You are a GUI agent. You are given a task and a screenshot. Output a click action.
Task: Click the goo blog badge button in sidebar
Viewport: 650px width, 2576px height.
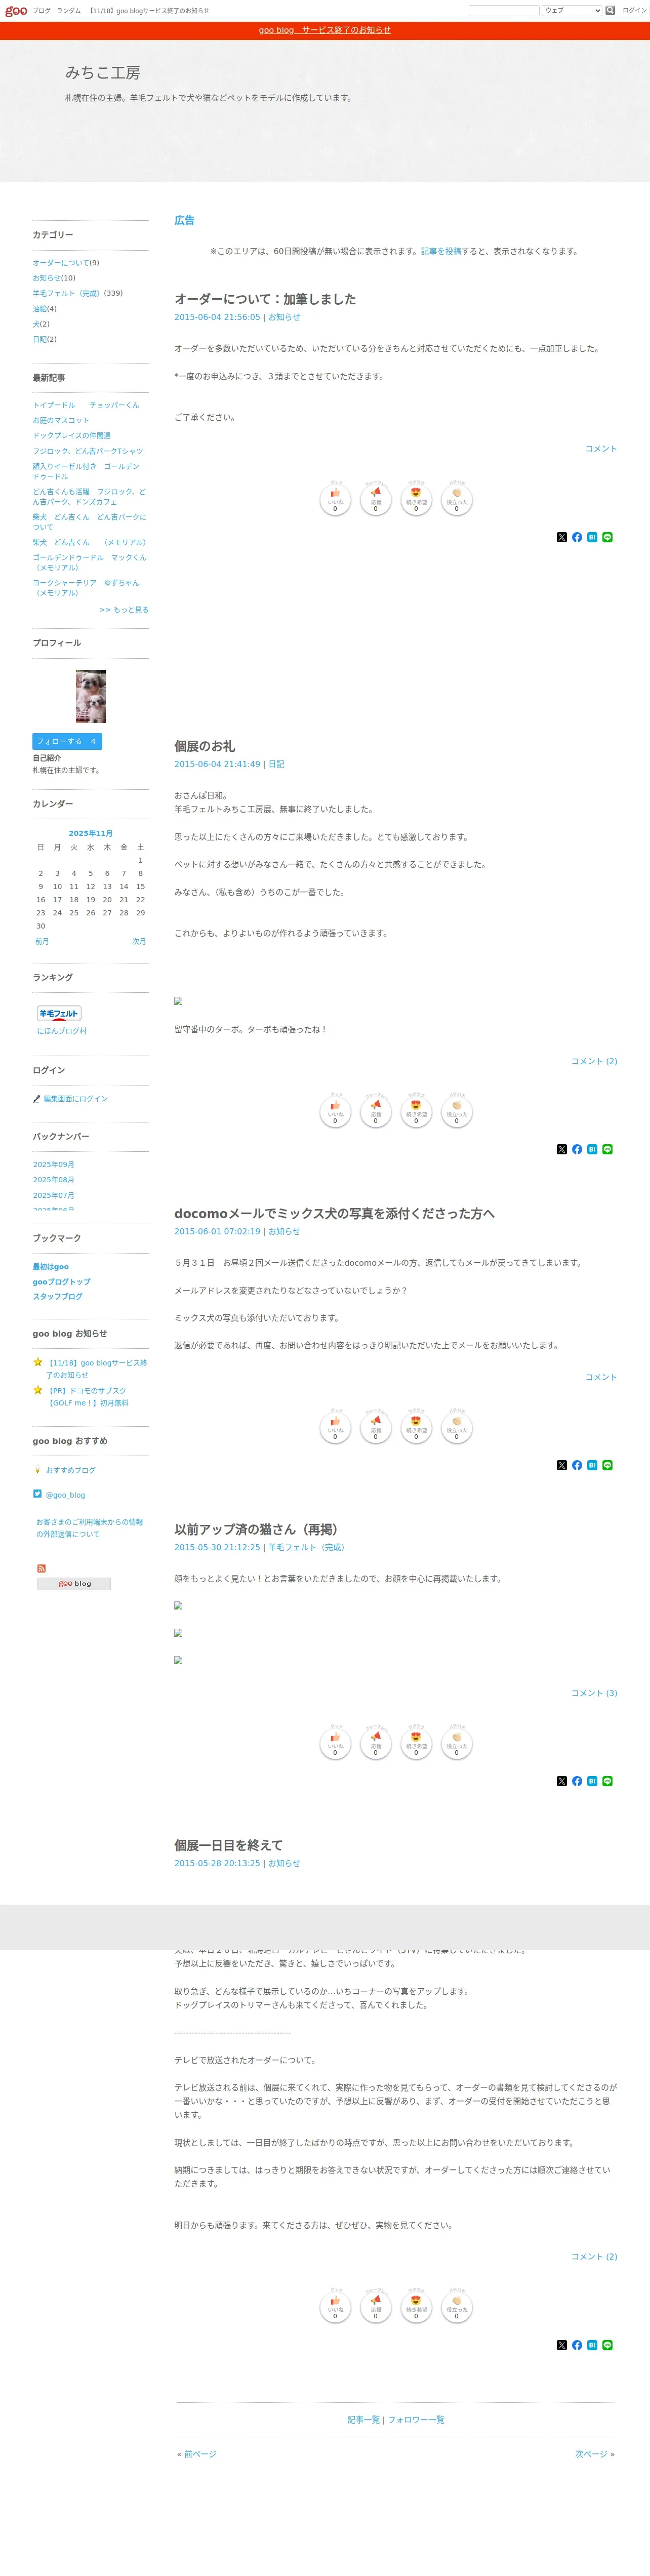[x=74, y=1583]
